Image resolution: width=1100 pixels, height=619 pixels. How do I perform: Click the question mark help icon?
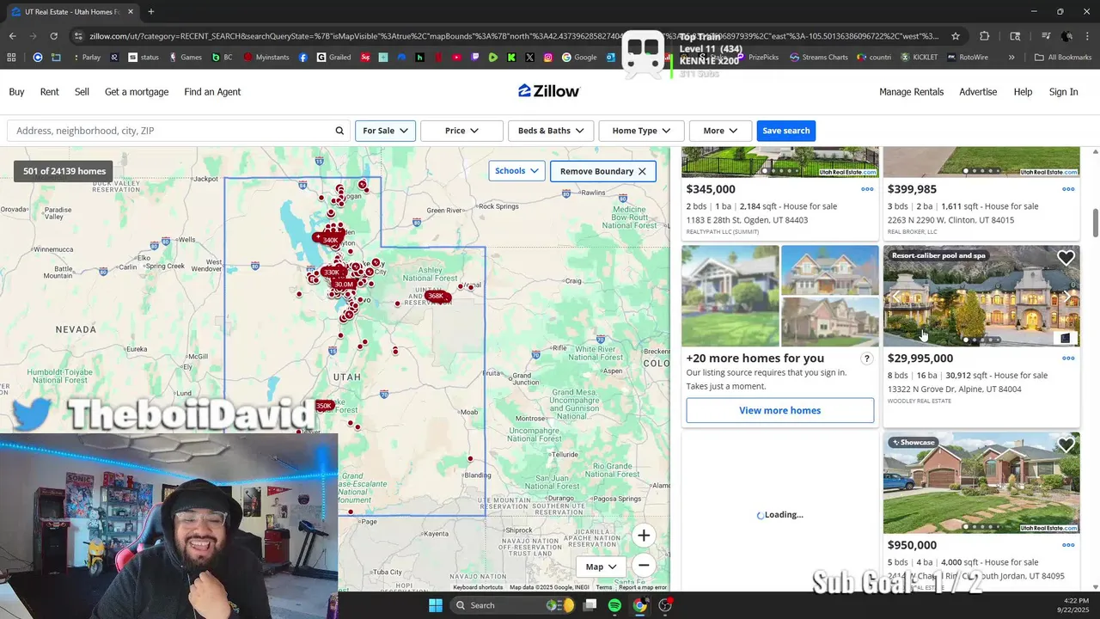point(866,359)
